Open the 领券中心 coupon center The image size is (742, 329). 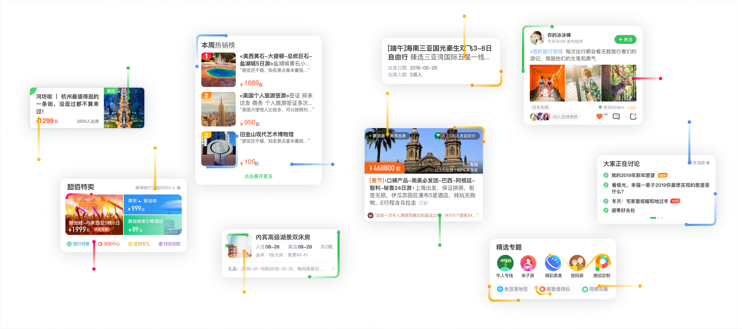click(x=109, y=244)
